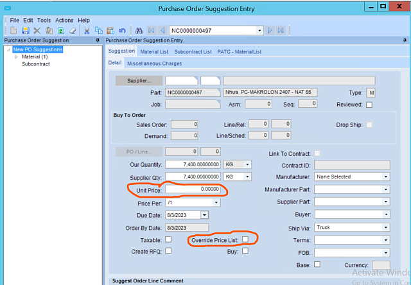Open the Miscellaneous Charges sub-tab
411x285 pixels.
point(154,64)
